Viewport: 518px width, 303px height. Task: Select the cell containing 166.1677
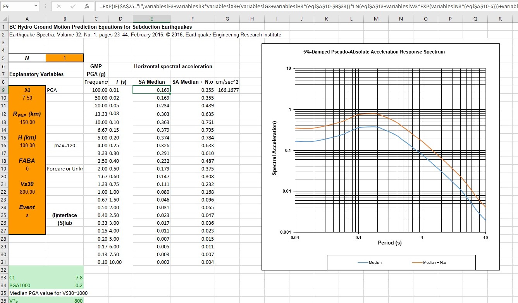(228, 90)
